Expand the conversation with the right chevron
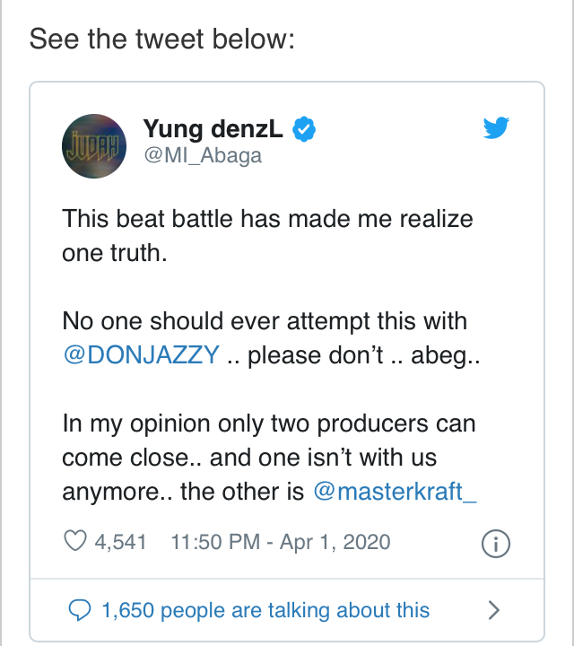Viewport: 574px width, 646px height. click(492, 611)
